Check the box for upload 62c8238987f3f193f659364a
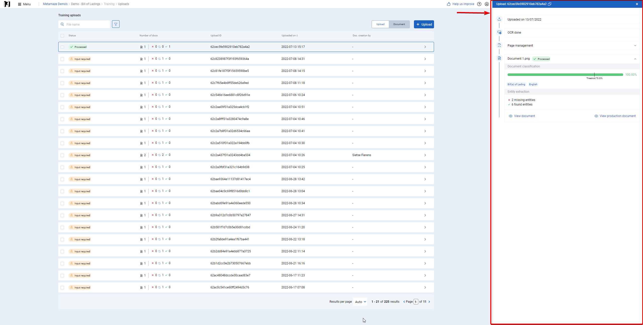Viewport: 643px width, 325px height. pos(62,59)
